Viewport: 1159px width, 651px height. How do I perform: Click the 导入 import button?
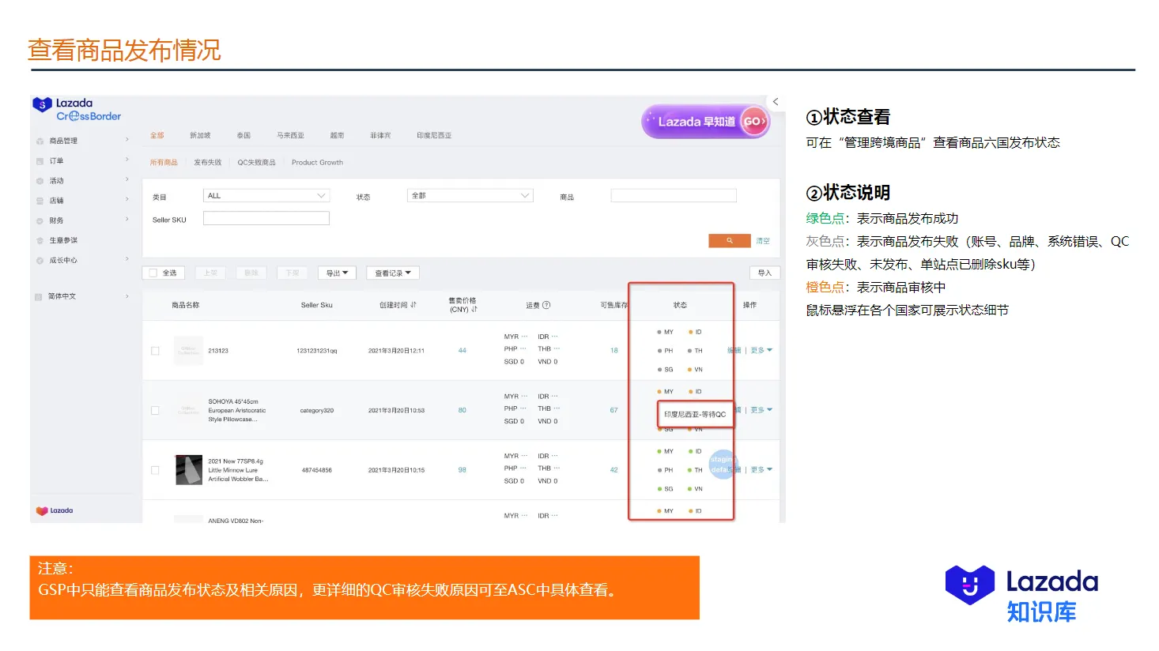[x=764, y=273]
